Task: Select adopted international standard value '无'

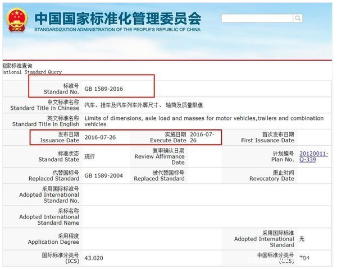Action: (x=302, y=239)
